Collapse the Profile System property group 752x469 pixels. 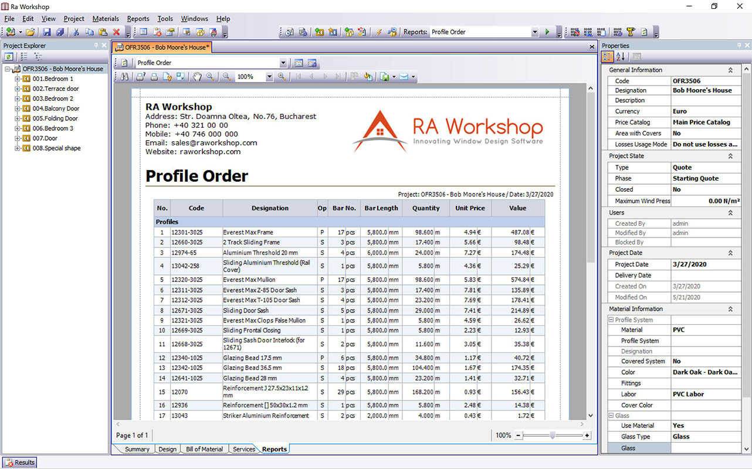click(611, 320)
